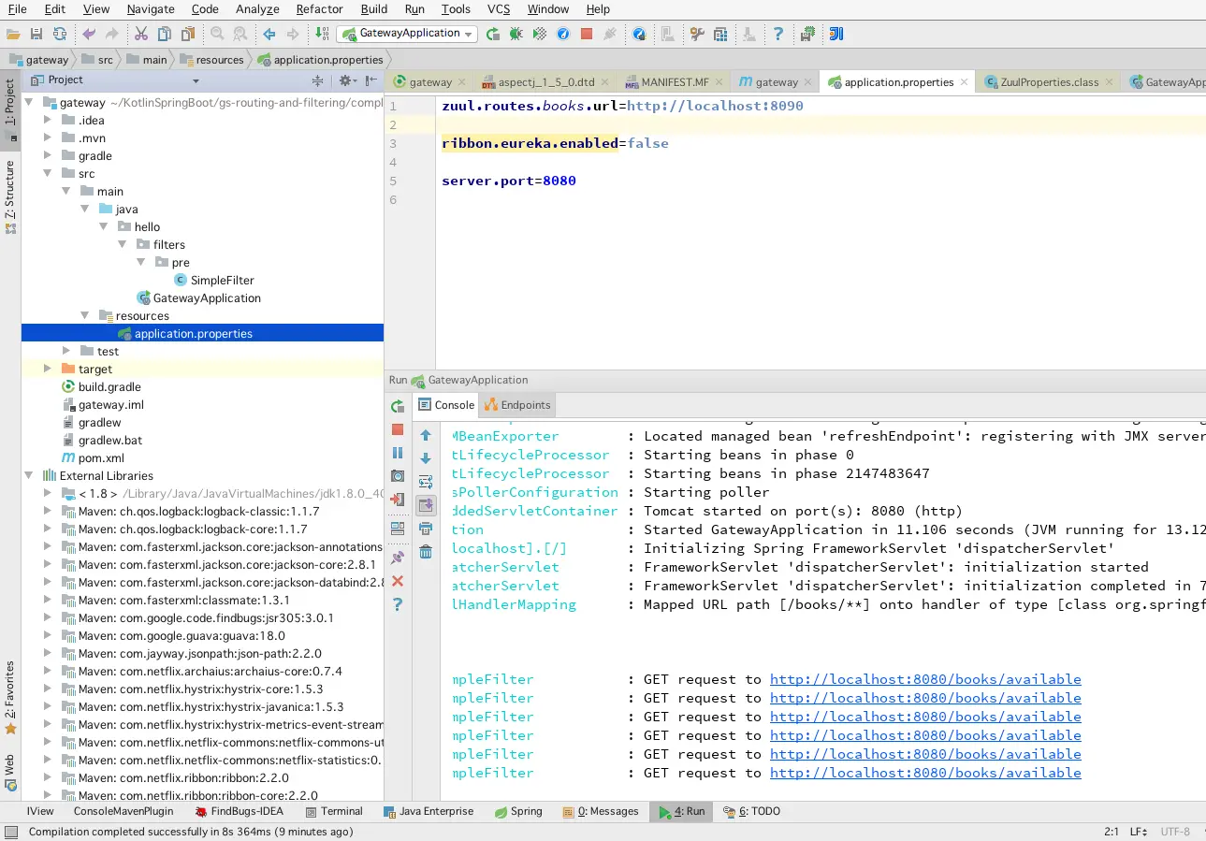Image resolution: width=1206 pixels, height=841 pixels.
Task: Expand the target folder in project tree
Action: [48, 370]
